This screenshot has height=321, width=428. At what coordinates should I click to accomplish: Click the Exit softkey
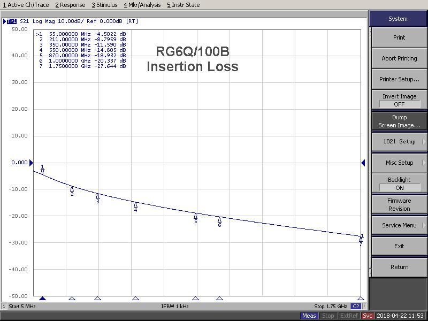(x=399, y=246)
